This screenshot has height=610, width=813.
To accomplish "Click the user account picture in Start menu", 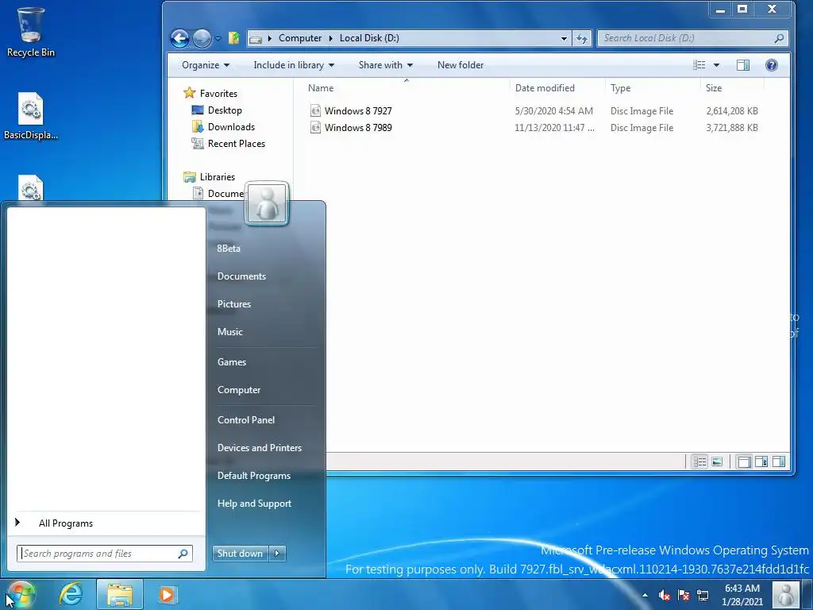I will pyautogui.click(x=267, y=203).
